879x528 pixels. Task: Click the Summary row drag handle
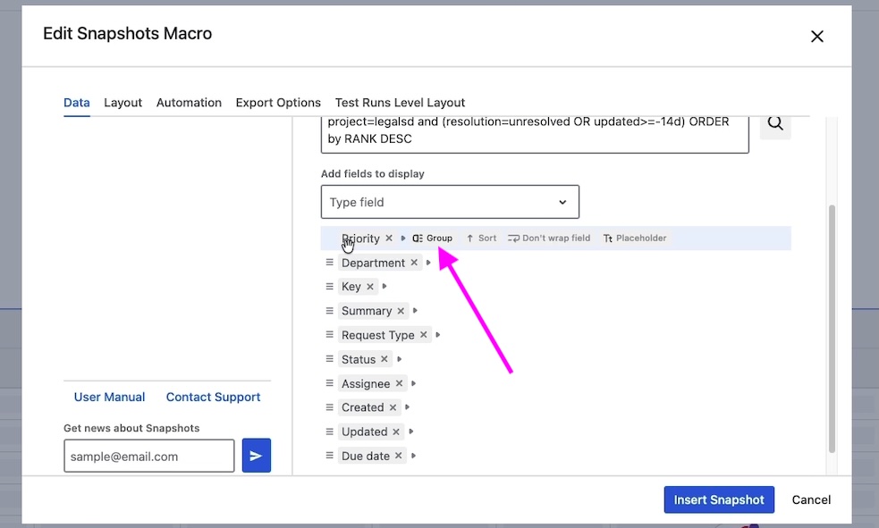tap(330, 311)
